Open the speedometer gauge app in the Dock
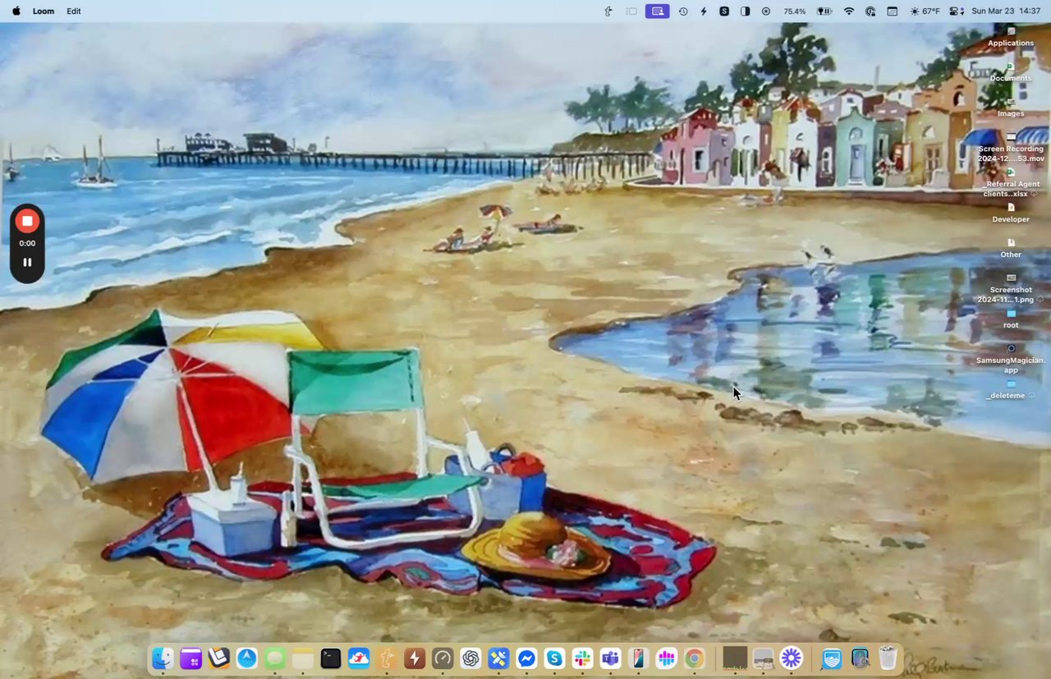The width and height of the screenshot is (1051, 679). [x=443, y=658]
